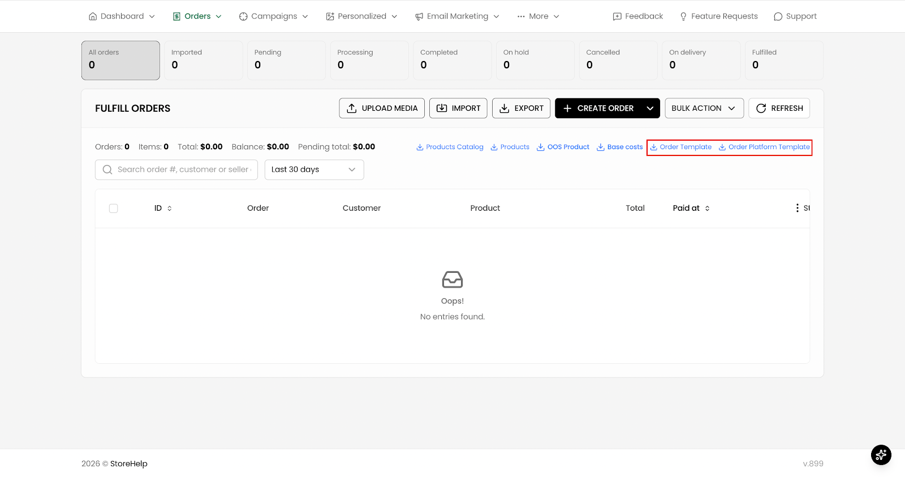Toggle the select-all orders checkbox
The width and height of the screenshot is (905, 478).
[x=114, y=208]
